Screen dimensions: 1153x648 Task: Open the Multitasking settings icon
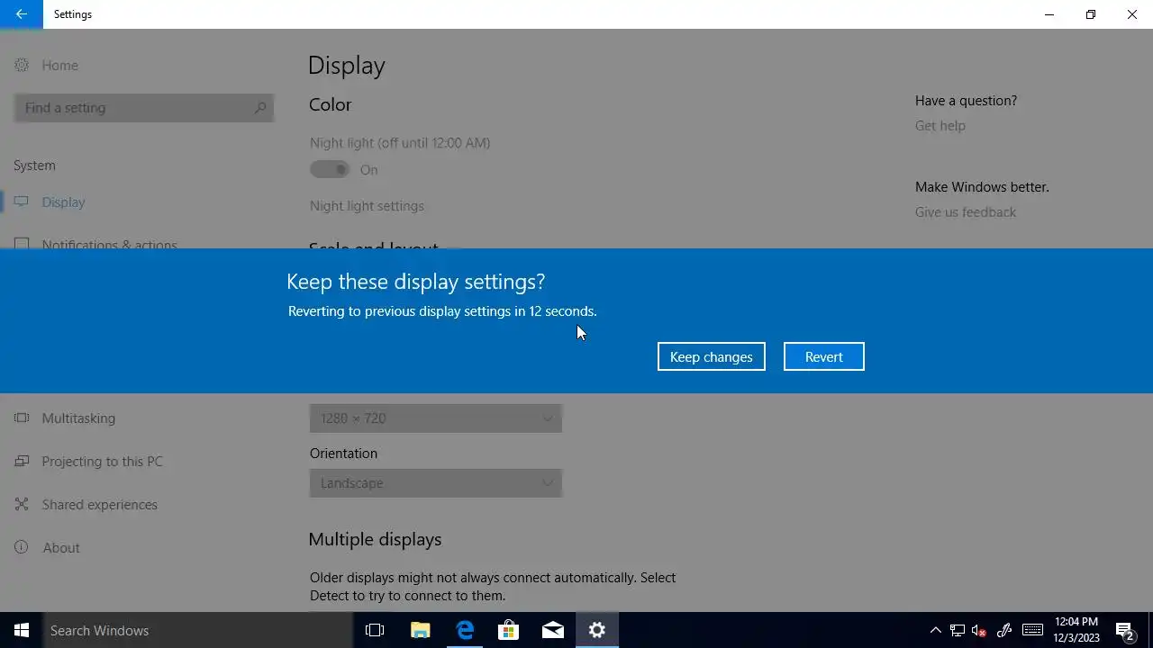point(22,418)
